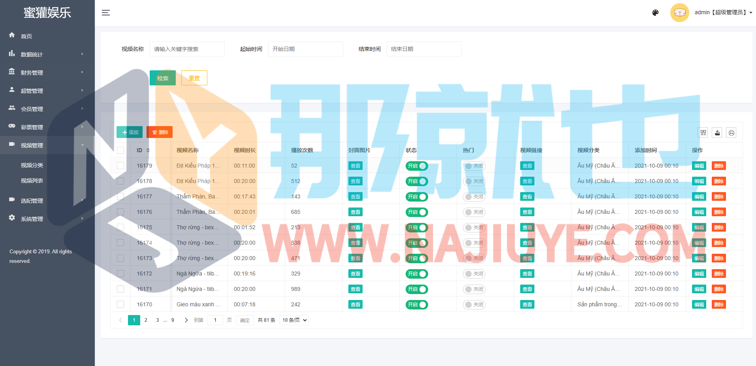Image resolution: width=756 pixels, height=366 pixels.
Task: Select 视频列表 in the sidebar submenu
Action: [x=32, y=181]
